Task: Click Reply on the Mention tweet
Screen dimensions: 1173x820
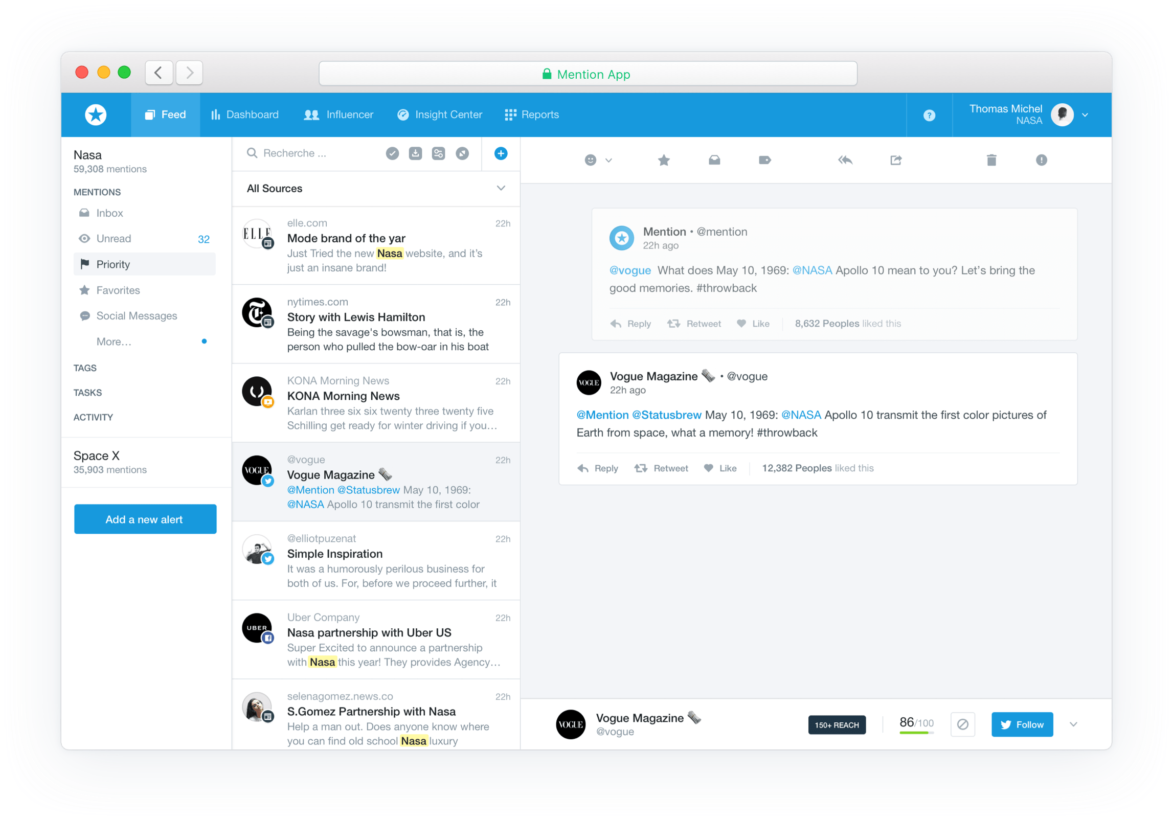Action: [630, 324]
